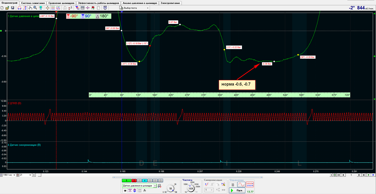The image size is (376, 194).
Task: Enable channel 5 button
Action: pos(150,180)
